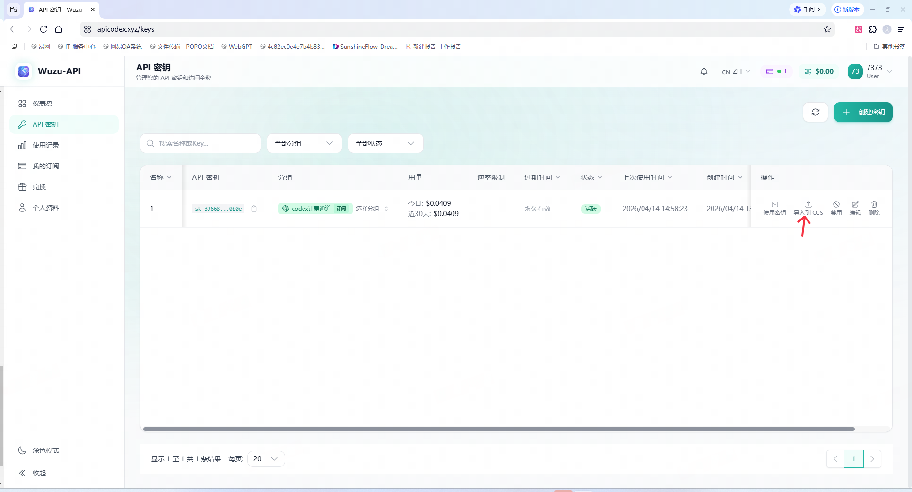Screen dimensions: 912x492
Task: Click the subscription indicator showing 1
Action: (x=776, y=71)
